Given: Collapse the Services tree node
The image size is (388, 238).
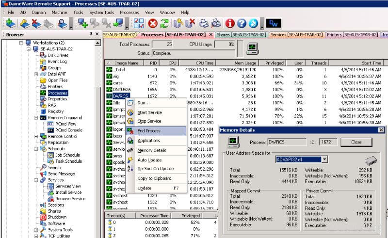Looking at the screenshot, I should tap(36, 180).
